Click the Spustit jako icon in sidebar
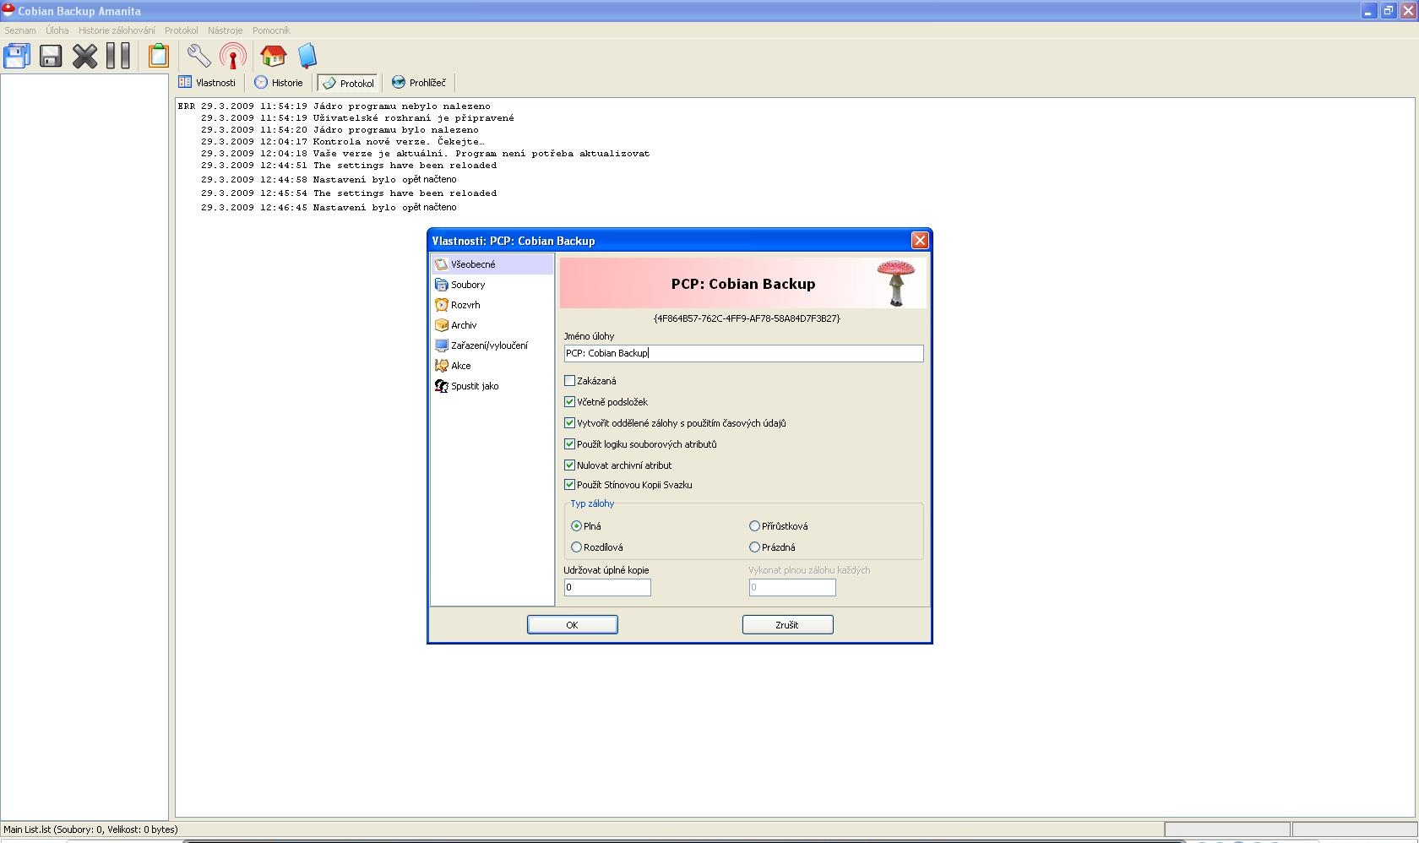The image size is (1419, 843). point(441,386)
